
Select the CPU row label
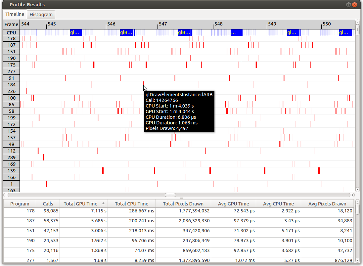(x=12, y=32)
